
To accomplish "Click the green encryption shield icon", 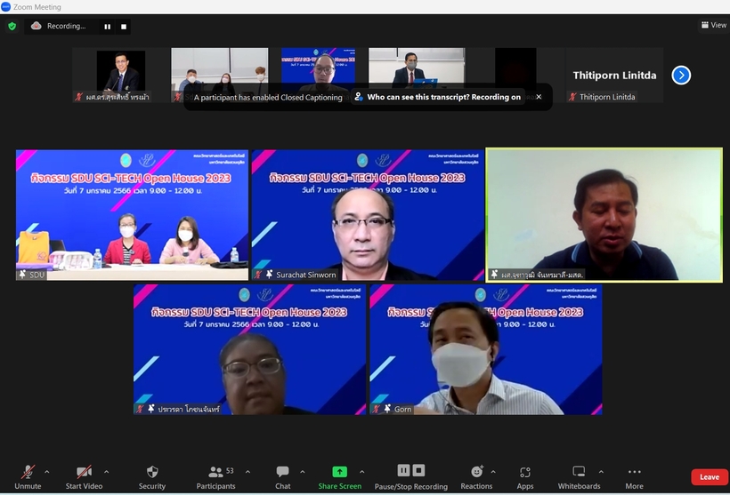I will pyautogui.click(x=12, y=27).
